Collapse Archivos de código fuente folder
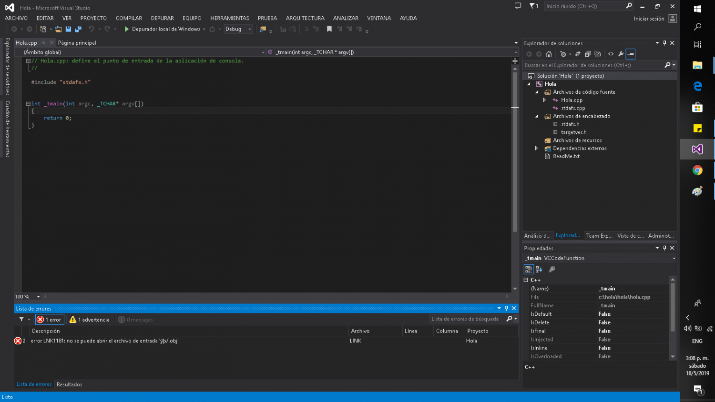Image resolution: width=715 pixels, height=402 pixels. tap(537, 92)
